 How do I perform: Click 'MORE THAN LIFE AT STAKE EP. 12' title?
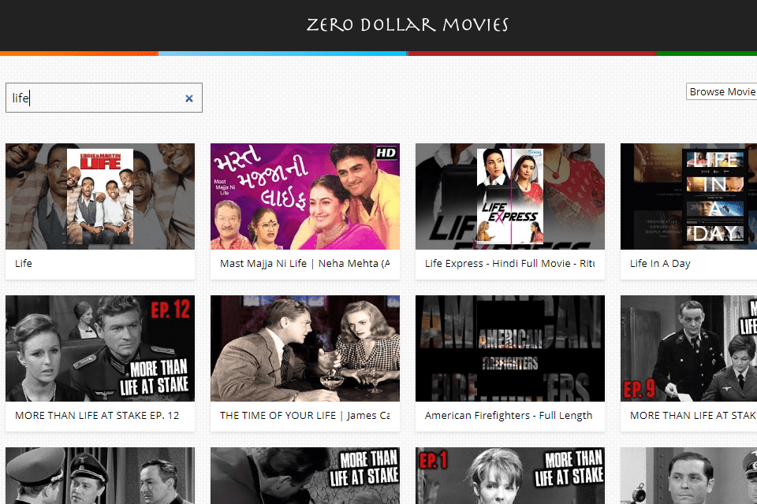(97, 416)
